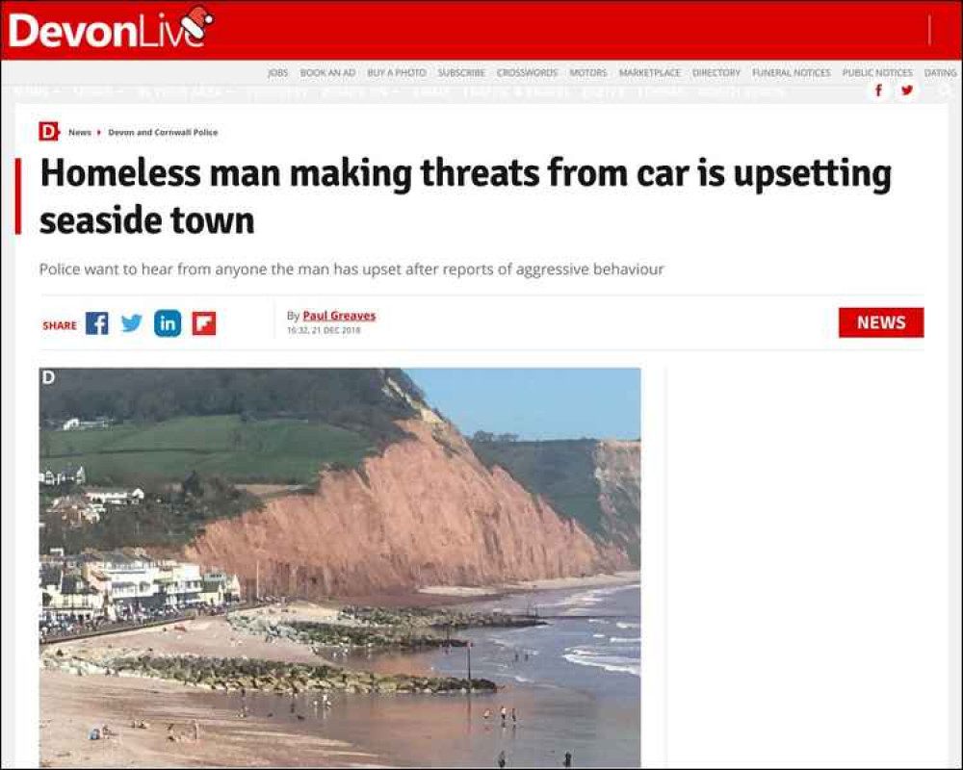Open the Marketplace link
This screenshot has height=770, width=963.
point(650,72)
